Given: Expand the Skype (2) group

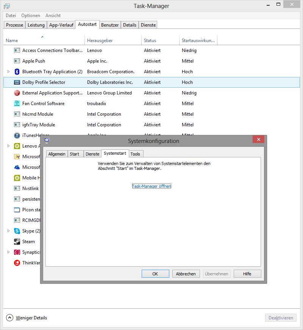Looking at the screenshot, I should (x=8, y=231).
